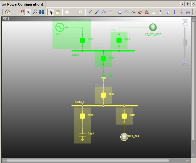Select the ground symbol tool
Image resolution: width=196 pixels, height=163 pixels.
pyautogui.click(x=161, y=12)
